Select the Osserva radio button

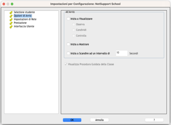[x=74, y=24]
